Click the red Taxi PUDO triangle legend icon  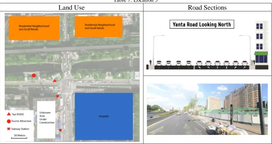pos(9,114)
